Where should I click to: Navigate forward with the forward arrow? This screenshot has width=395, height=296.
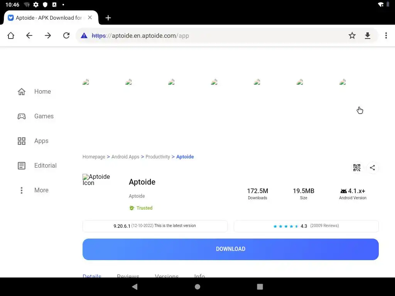point(48,35)
